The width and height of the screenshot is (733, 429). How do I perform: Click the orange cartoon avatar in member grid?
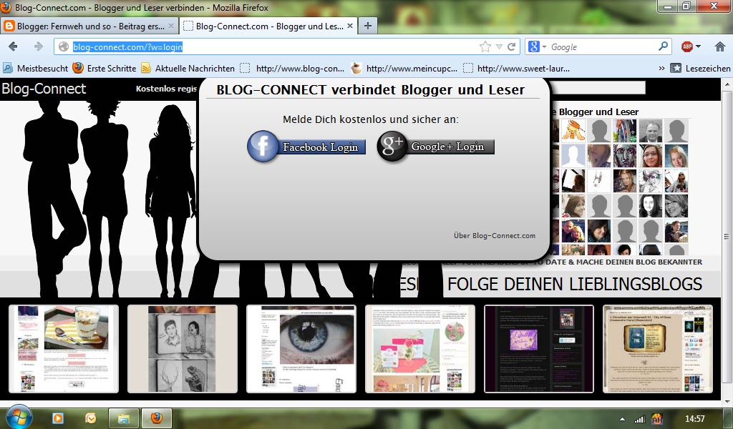pyautogui.click(x=573, y=130)
